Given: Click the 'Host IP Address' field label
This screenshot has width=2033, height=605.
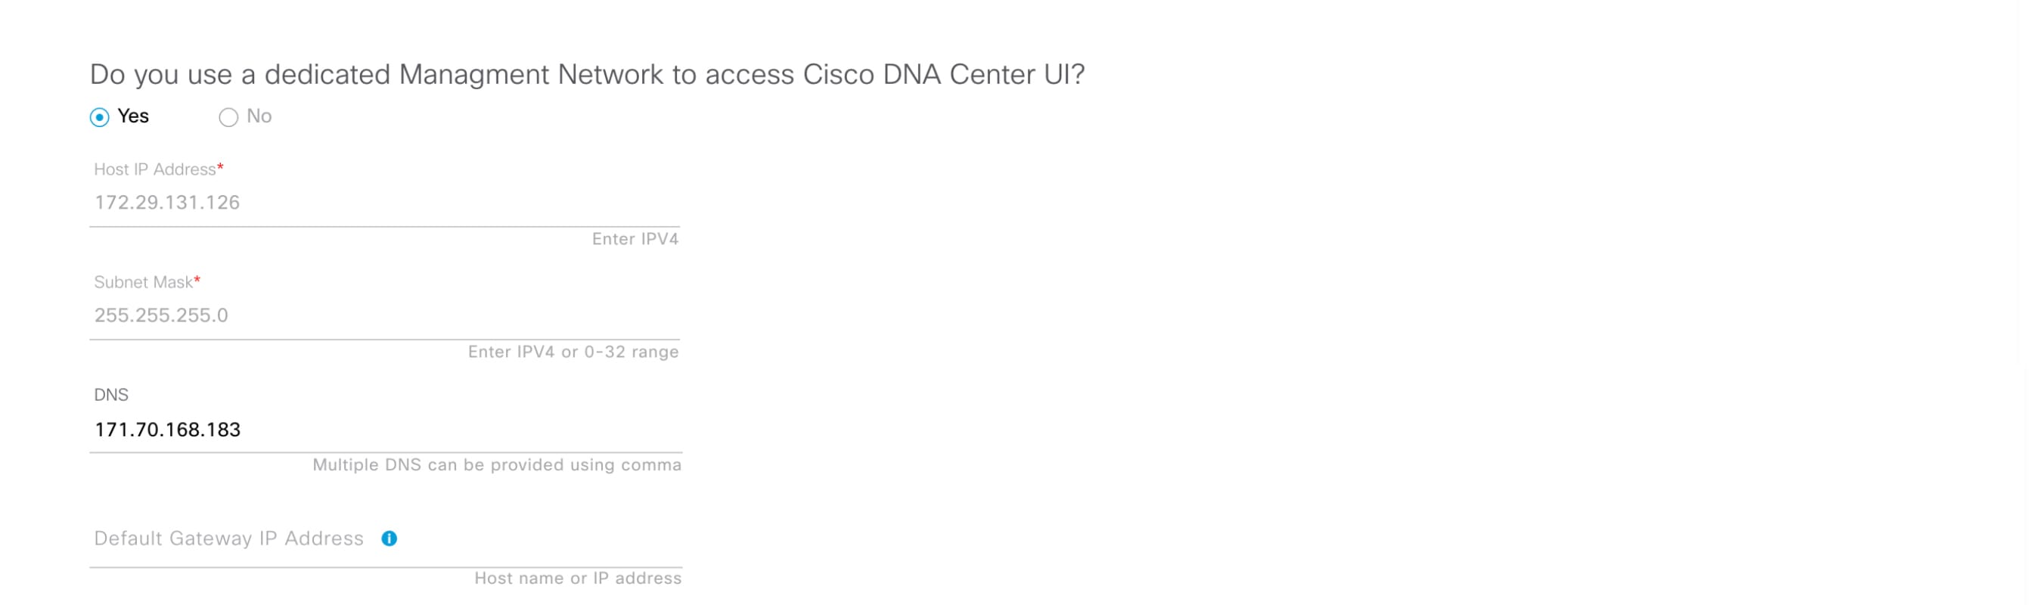Looking at the screenshot, I should click(x=155, y=169).
